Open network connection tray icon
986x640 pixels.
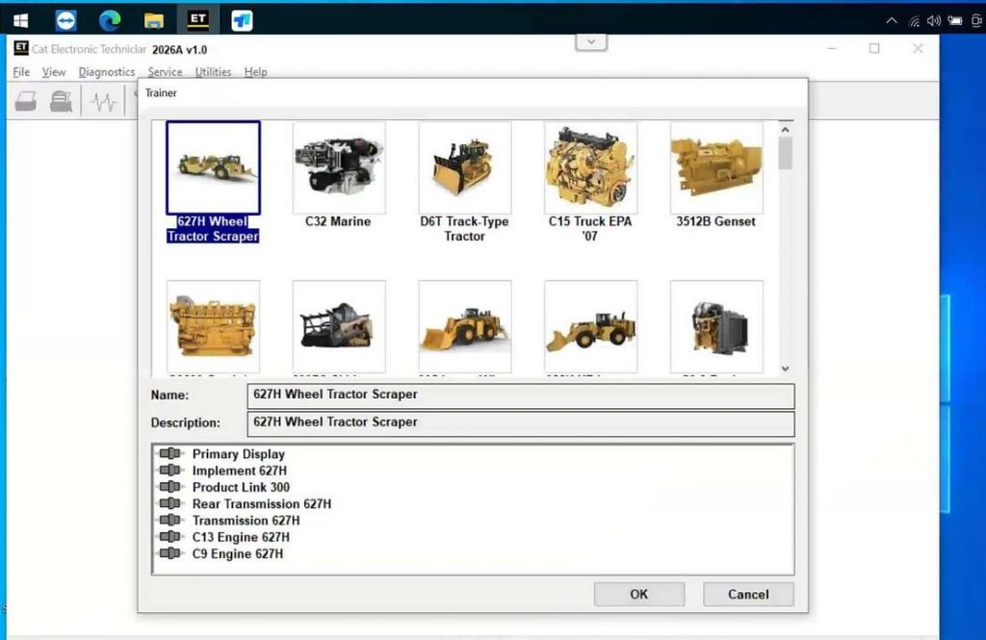(914, 21)
